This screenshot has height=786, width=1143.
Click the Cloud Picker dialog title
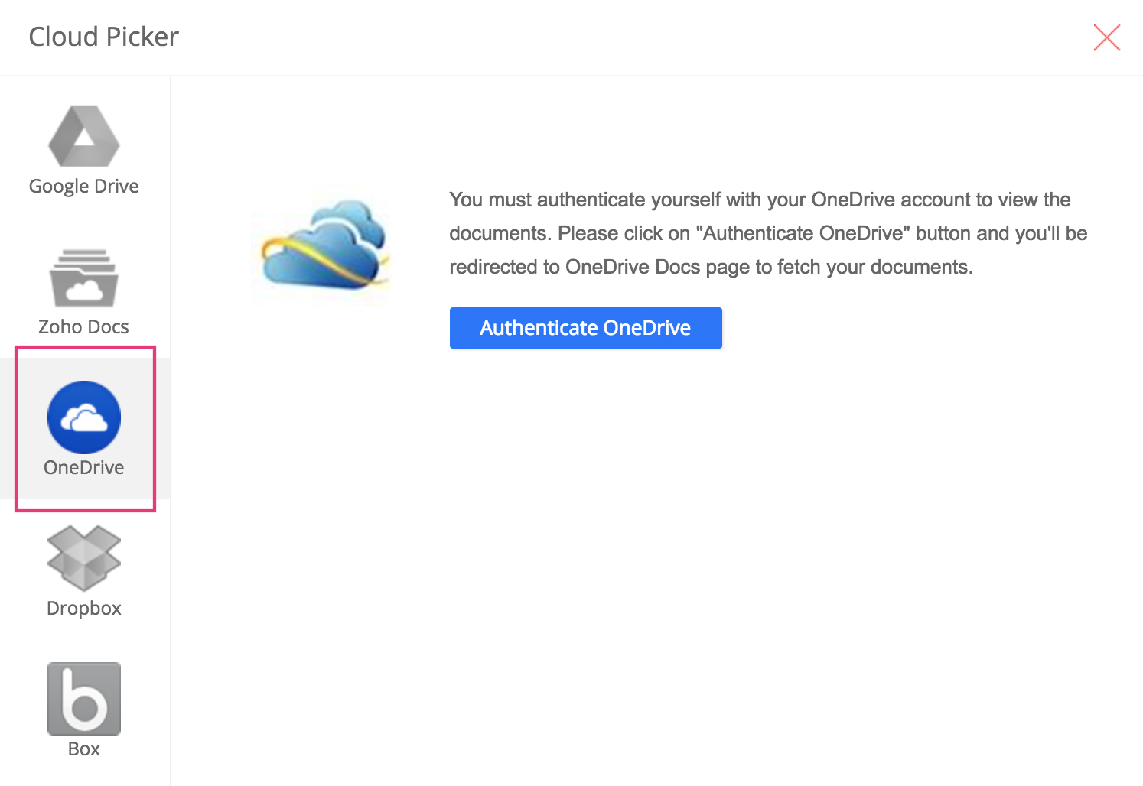click(103, 37)
